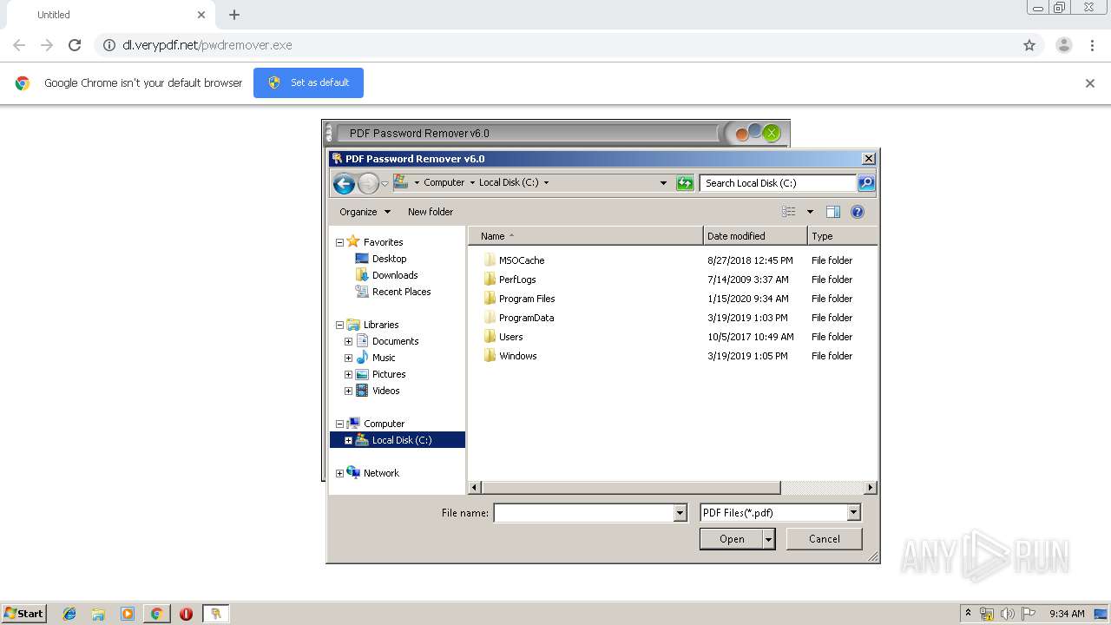Click the Back arrow in file dialog
Screen dimensions: 1111x625
344,183
